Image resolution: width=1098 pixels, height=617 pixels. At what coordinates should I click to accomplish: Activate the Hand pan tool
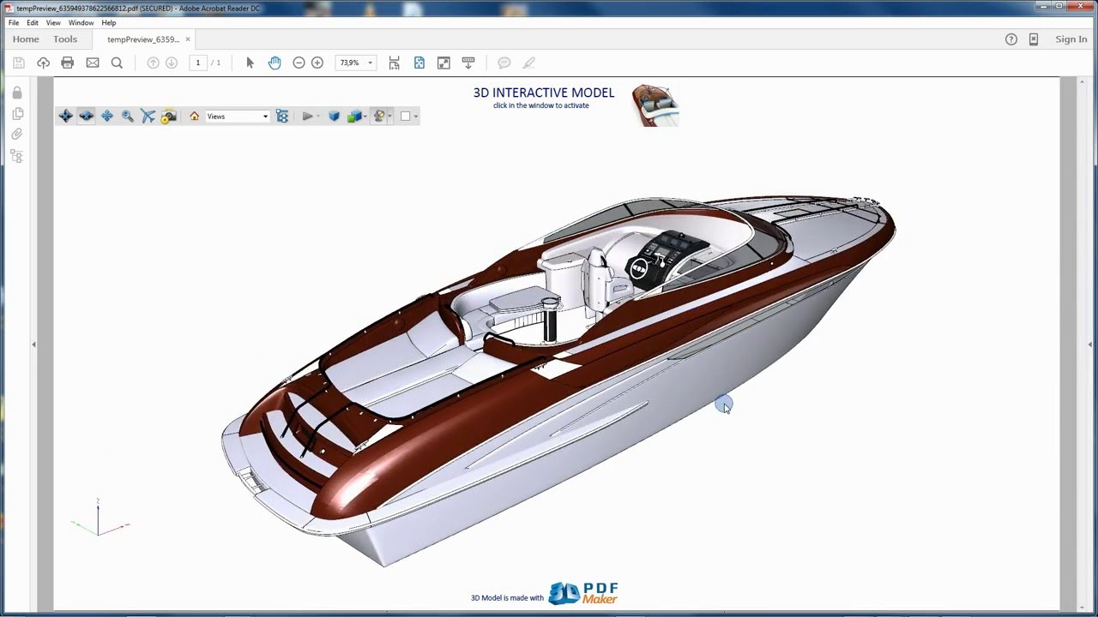[x=274, y=63]
